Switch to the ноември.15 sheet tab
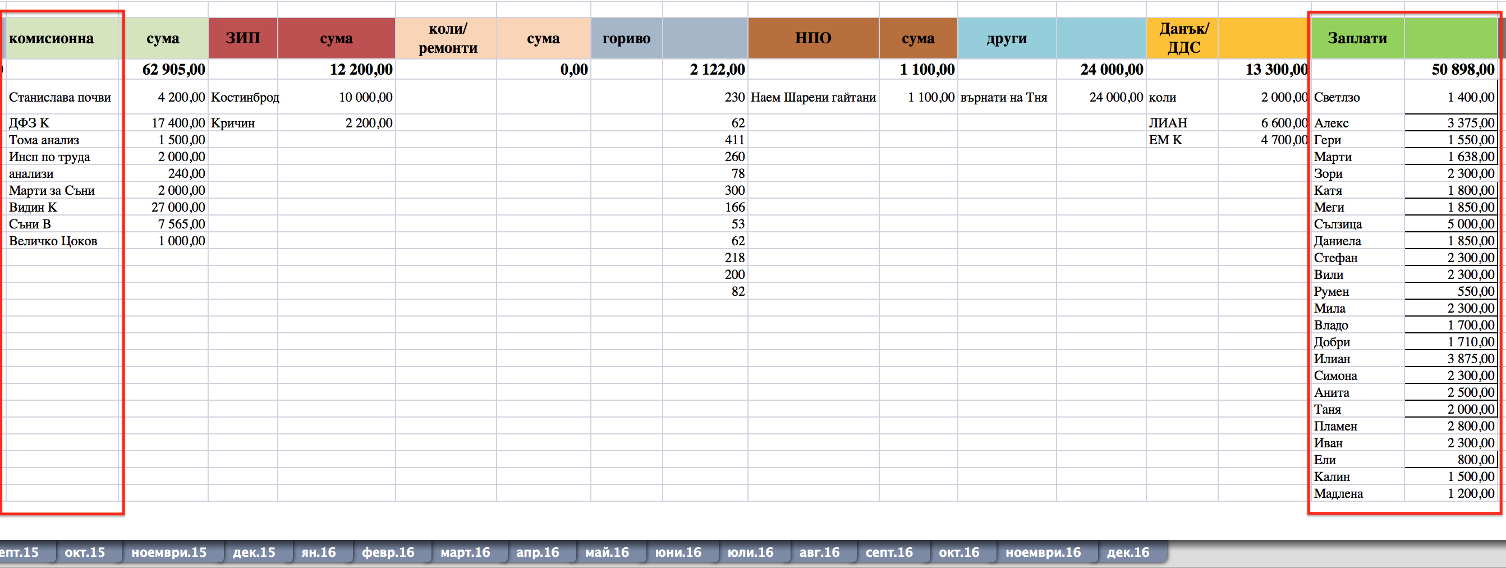The width and height of the screenshot is (1506, 568). tap(169, 552)
